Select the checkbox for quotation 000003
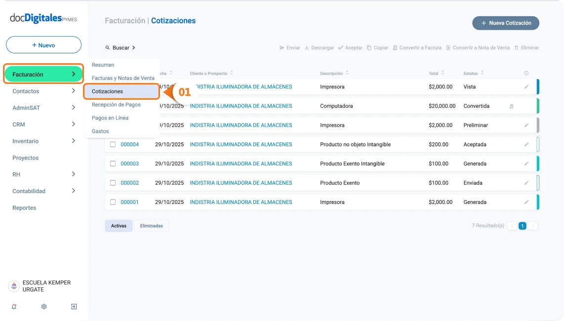 point(113,163)
